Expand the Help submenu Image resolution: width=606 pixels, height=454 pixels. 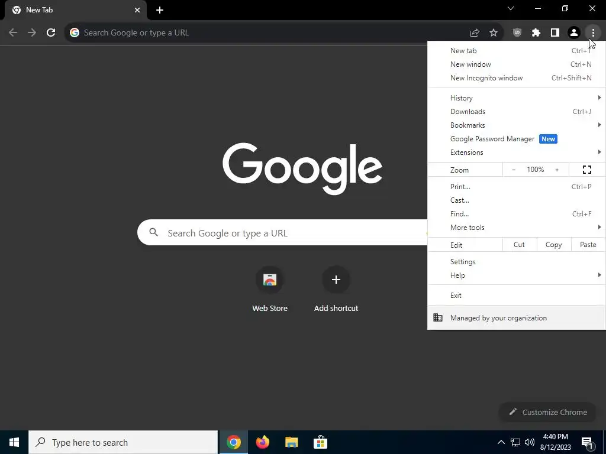(x=516, y=275)
